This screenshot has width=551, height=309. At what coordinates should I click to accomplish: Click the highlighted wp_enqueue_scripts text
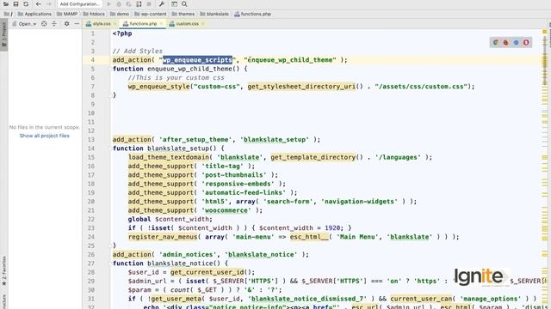197,60
